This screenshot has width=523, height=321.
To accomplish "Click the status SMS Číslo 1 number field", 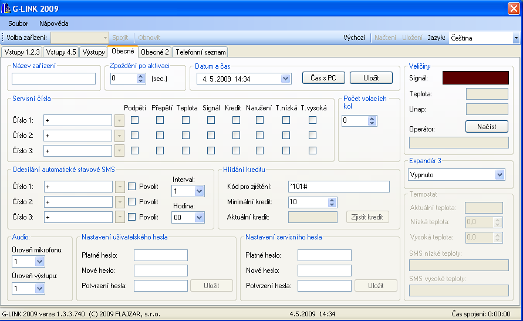I will pos(79,187).
